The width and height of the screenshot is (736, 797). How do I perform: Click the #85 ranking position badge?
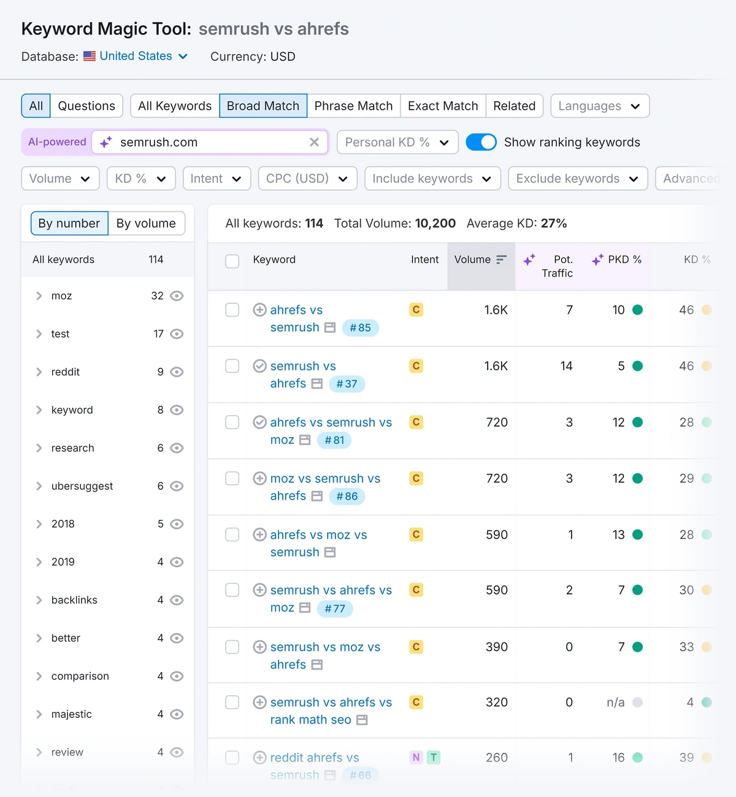[x=360, y=327]
